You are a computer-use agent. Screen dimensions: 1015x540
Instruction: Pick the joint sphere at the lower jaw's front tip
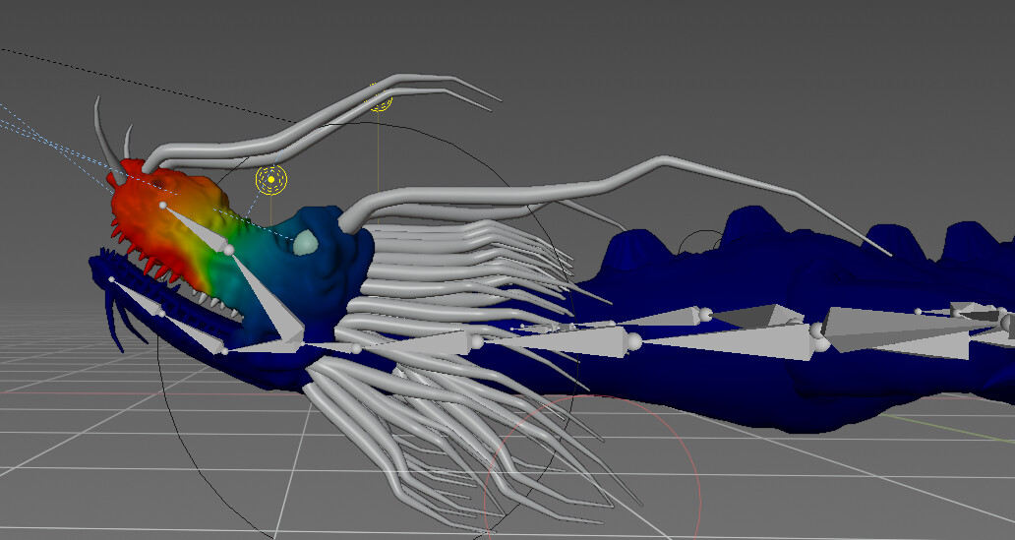pos(111,279)
